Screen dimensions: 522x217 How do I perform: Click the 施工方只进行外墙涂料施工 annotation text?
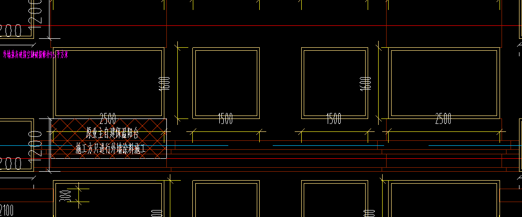pos(110,148)
